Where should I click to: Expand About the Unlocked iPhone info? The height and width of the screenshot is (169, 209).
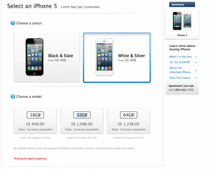point(180,70)
